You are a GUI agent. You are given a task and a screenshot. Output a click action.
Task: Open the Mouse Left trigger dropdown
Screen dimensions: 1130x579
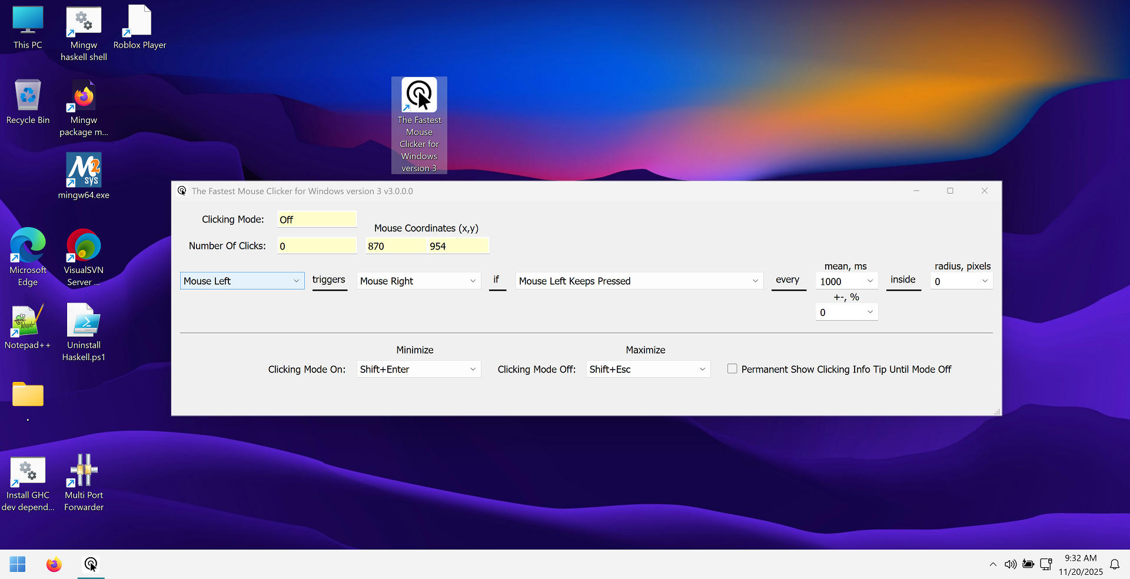(x=296, y=281)
